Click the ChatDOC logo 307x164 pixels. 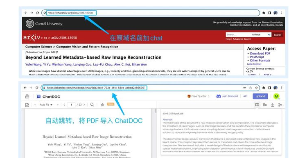(49, 96)
